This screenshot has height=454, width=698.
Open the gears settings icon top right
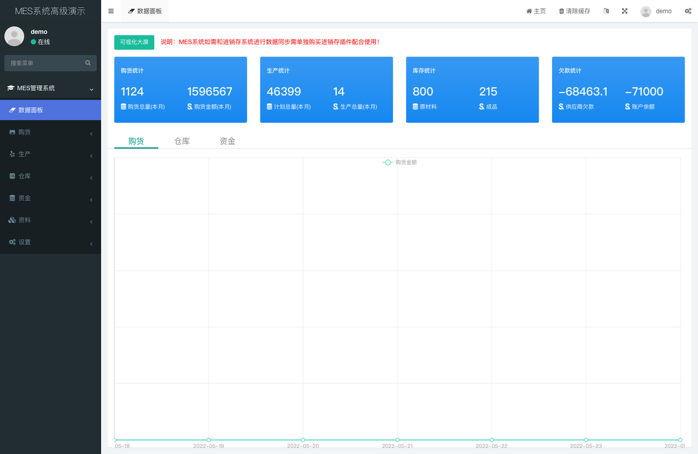point(688,11)
